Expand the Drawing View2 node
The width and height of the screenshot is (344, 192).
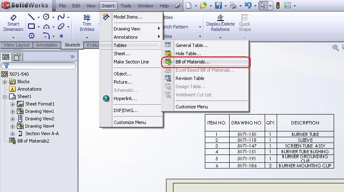coord(12,119)
